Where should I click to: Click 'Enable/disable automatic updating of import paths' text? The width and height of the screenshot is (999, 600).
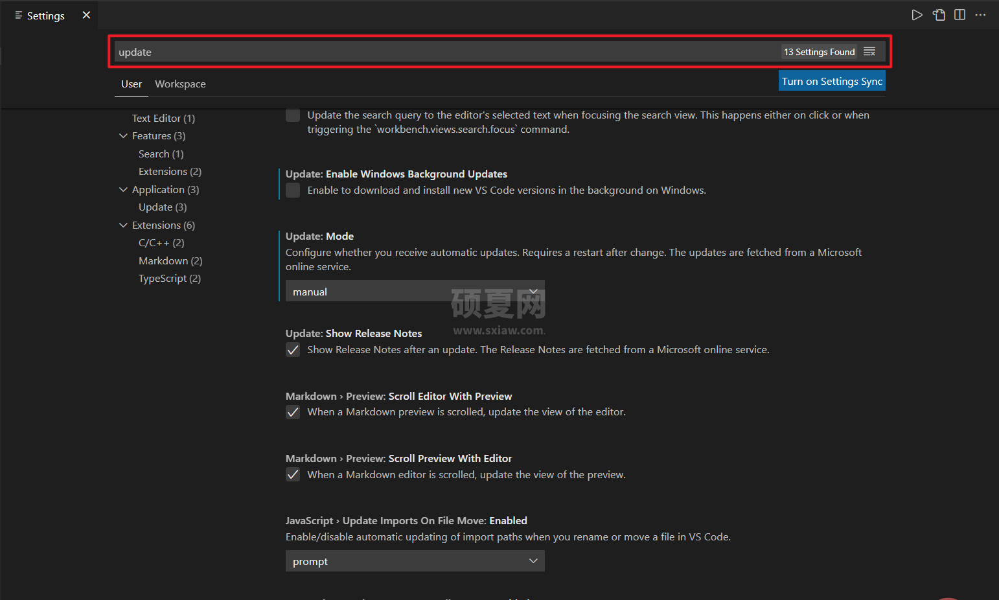[508, 537]
